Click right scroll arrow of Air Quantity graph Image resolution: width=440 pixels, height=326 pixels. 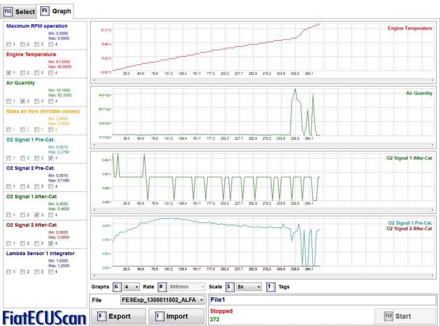(432, 145)
